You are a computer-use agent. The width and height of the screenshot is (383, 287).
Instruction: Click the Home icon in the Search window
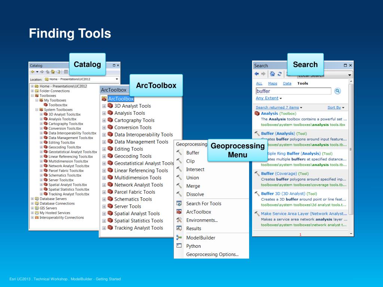tap(272, 74)
